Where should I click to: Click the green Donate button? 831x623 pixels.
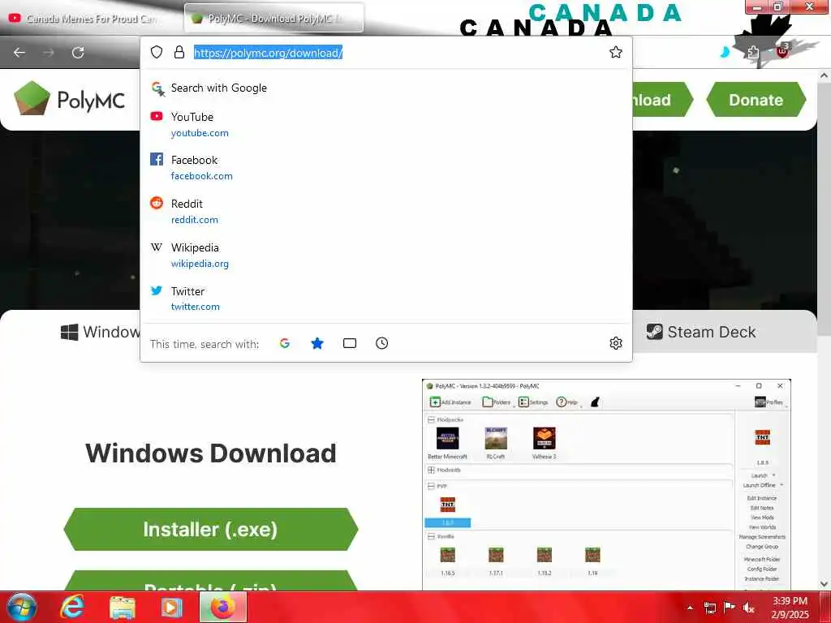click(x=756, y=100)
